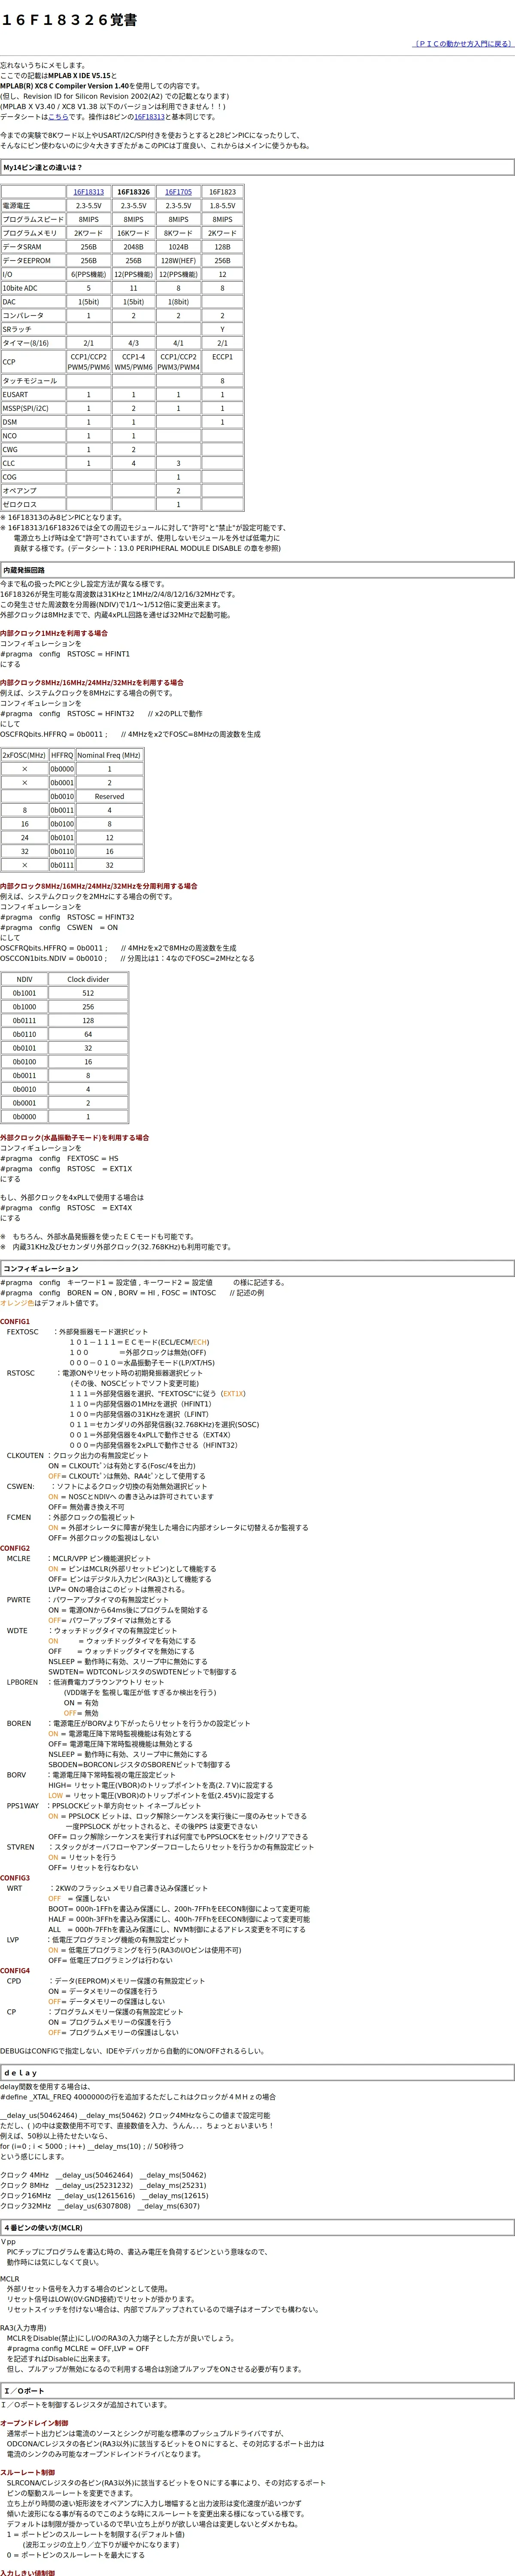This screenshot has height=2576, width=515.
Task: Click the PPS1WAY entry under CONFIG2
Action: click(x=23, y=1806)
